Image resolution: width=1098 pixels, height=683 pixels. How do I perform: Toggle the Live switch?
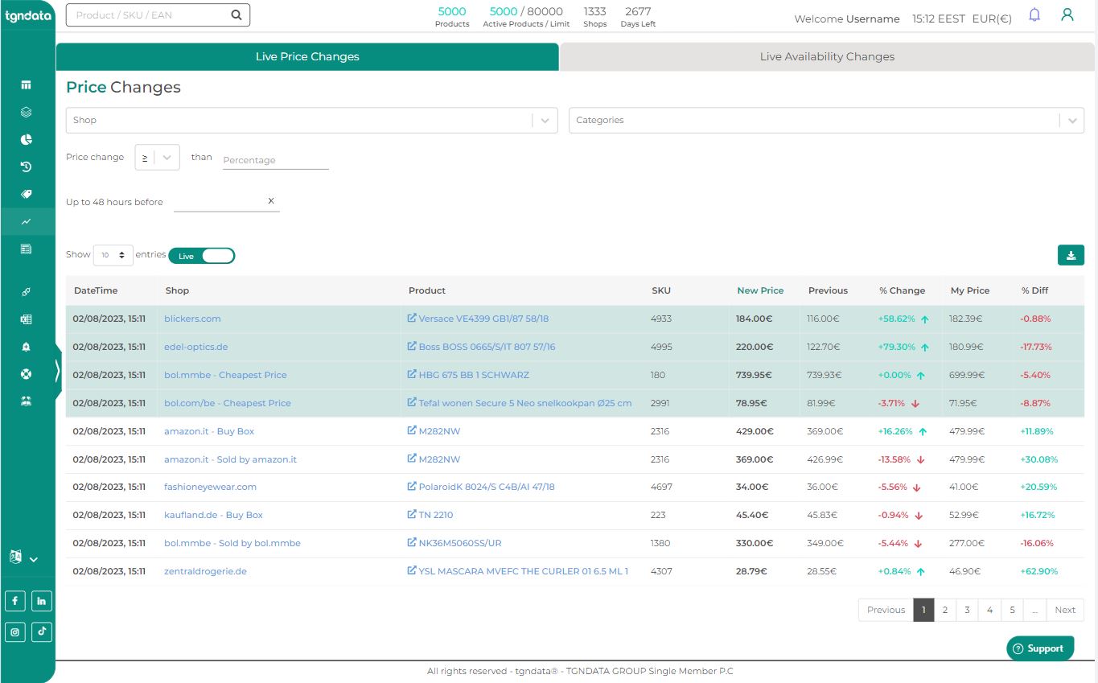point(202,256)
